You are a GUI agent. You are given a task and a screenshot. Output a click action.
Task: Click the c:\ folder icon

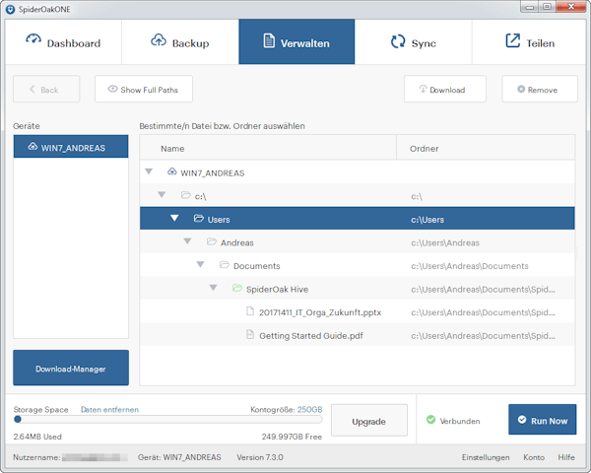click(x=186, y=195)
